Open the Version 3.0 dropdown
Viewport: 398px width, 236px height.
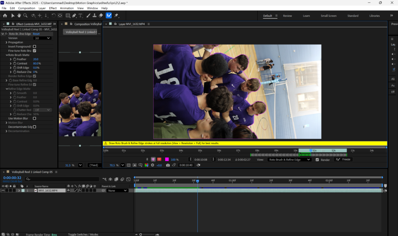[x=42, y=38]
